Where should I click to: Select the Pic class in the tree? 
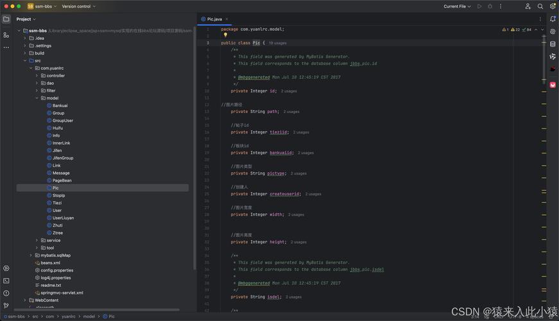(103, 188)
